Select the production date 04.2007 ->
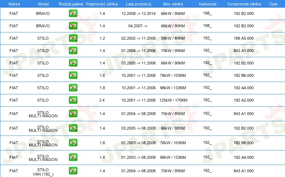The image size is (285, 177). pos(138,26)
